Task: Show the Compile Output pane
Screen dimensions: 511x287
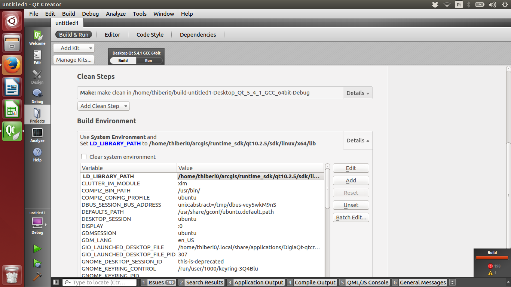Action: click(x=312, y=283)
